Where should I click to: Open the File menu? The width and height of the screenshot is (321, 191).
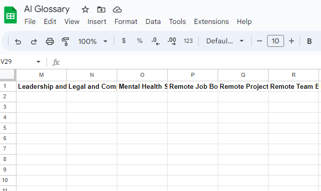click(x=30, y=21)
